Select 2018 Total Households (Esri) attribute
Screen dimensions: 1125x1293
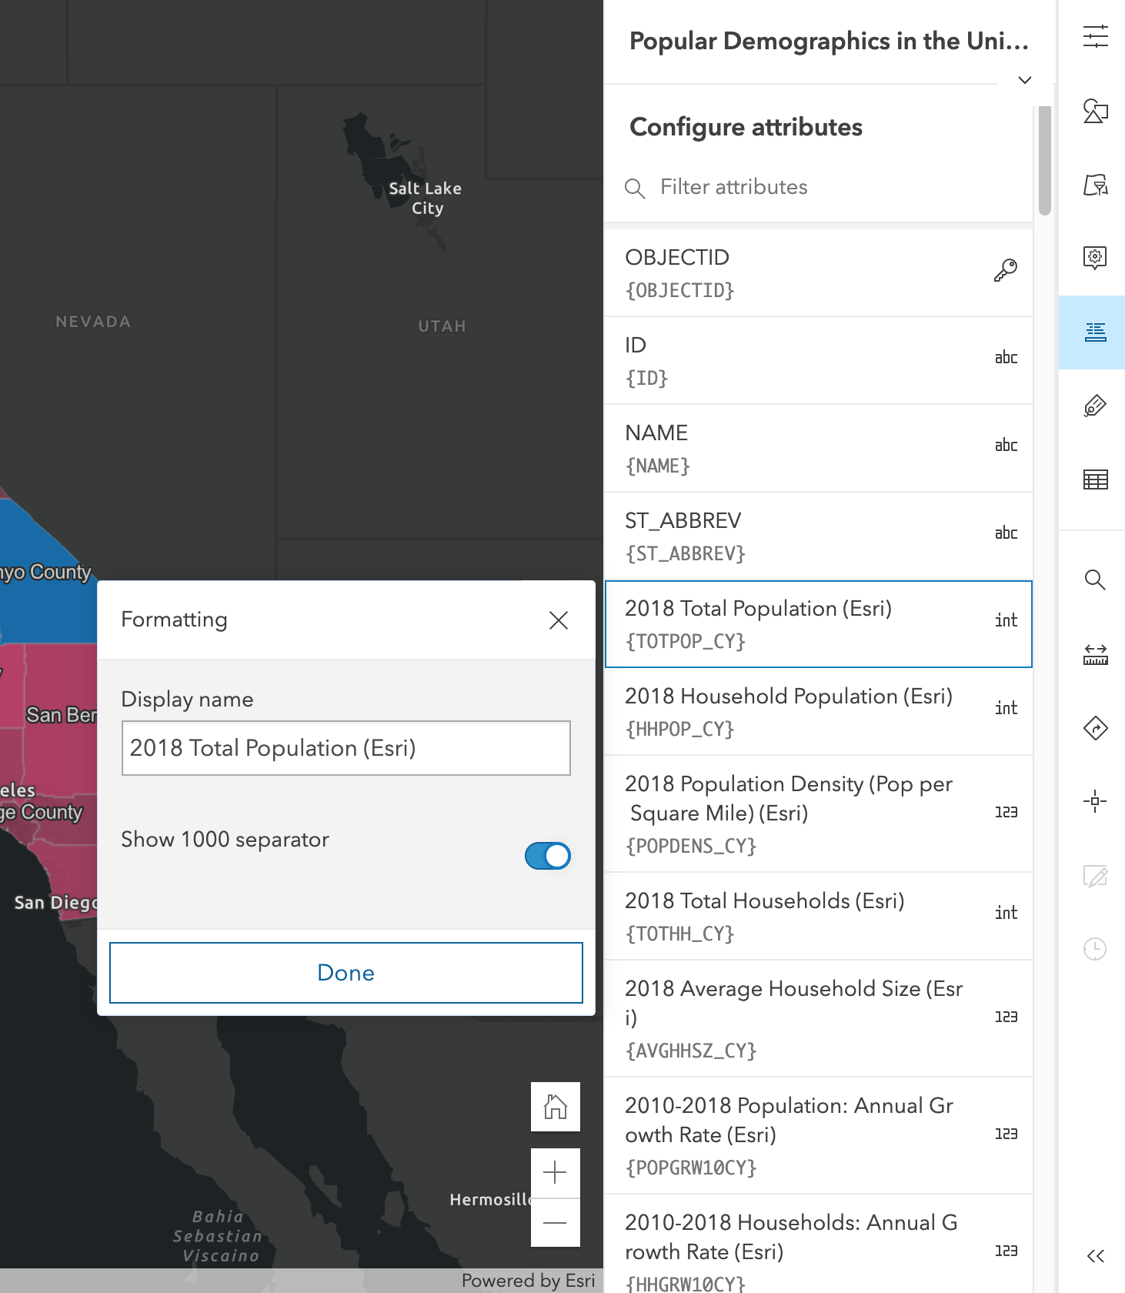(x=819, y=917)
